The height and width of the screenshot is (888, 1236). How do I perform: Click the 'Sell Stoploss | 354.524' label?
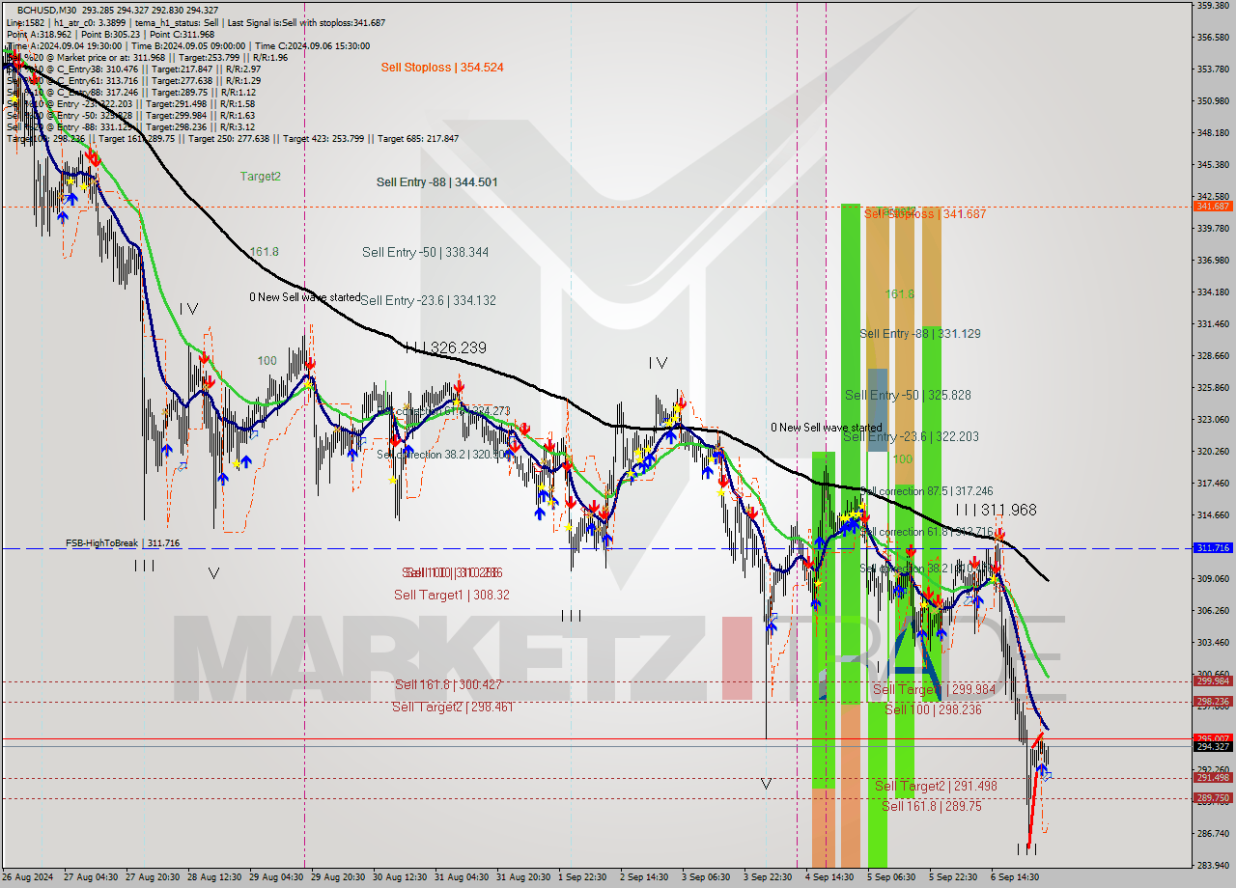pyautogui.click(x=442, y=68)
